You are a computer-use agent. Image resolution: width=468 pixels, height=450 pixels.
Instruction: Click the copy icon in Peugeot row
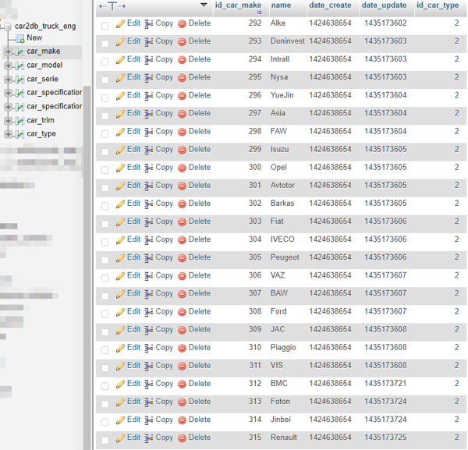point(149,258)
